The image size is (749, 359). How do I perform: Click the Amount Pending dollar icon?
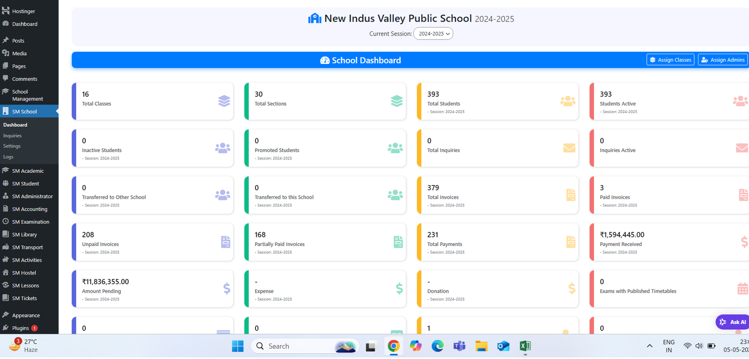coord(227,288)
